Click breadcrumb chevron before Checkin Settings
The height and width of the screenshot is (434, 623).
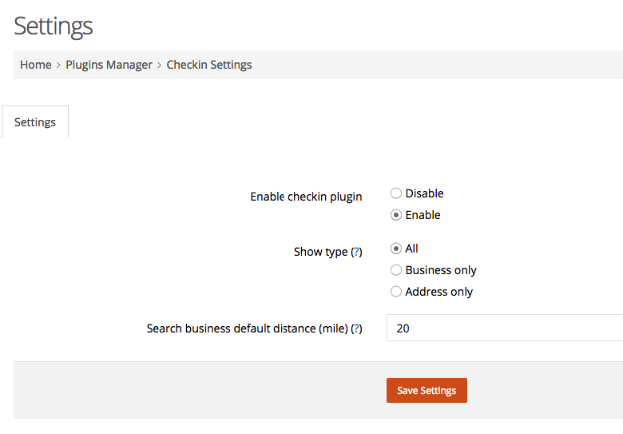159,65
